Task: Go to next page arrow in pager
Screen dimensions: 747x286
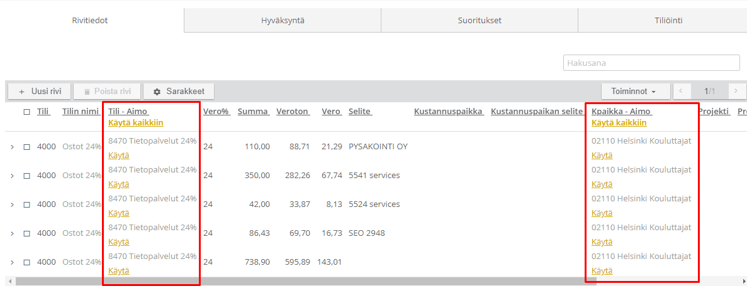Action: tap(737, 92)
